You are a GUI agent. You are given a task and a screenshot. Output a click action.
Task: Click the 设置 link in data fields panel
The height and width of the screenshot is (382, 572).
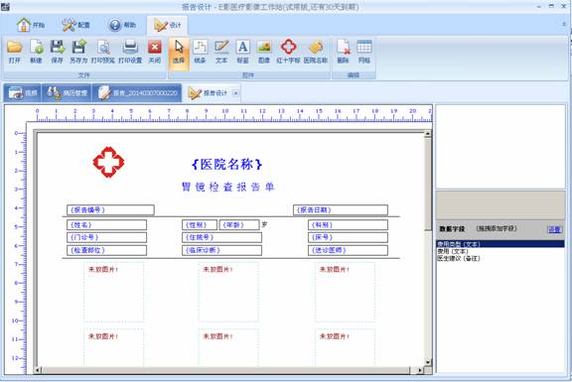click(555, 229)
